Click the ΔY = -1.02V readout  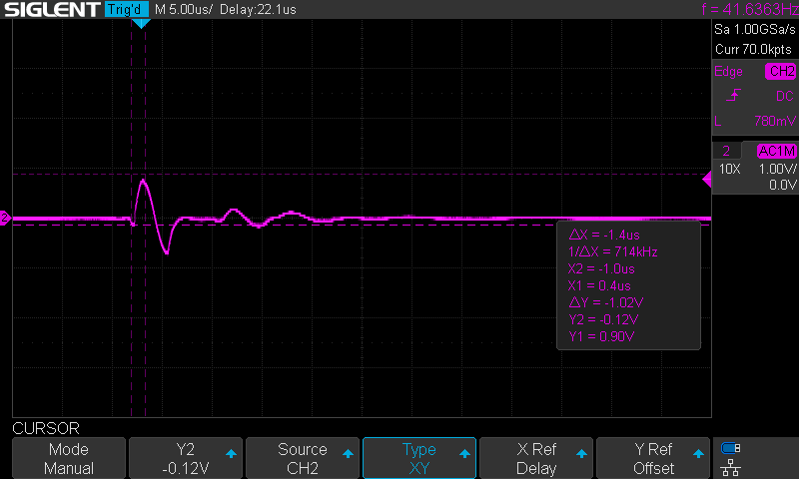pyautogui.click(x=606, y=302)
